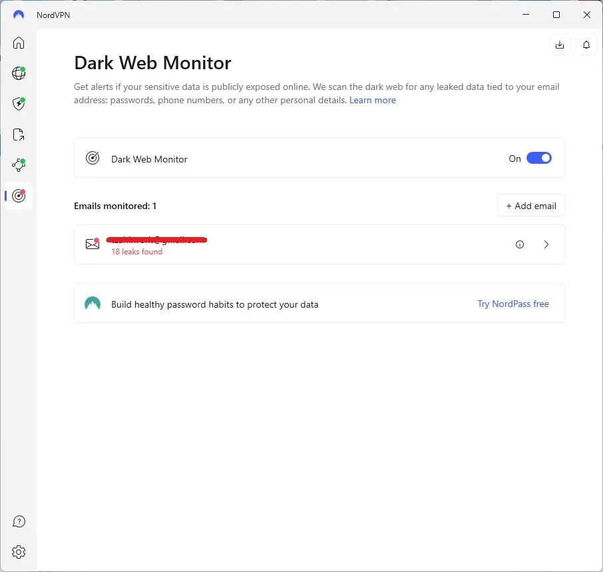
Task: Open Meshnet from the sidebar
Action: pos(19,165)
